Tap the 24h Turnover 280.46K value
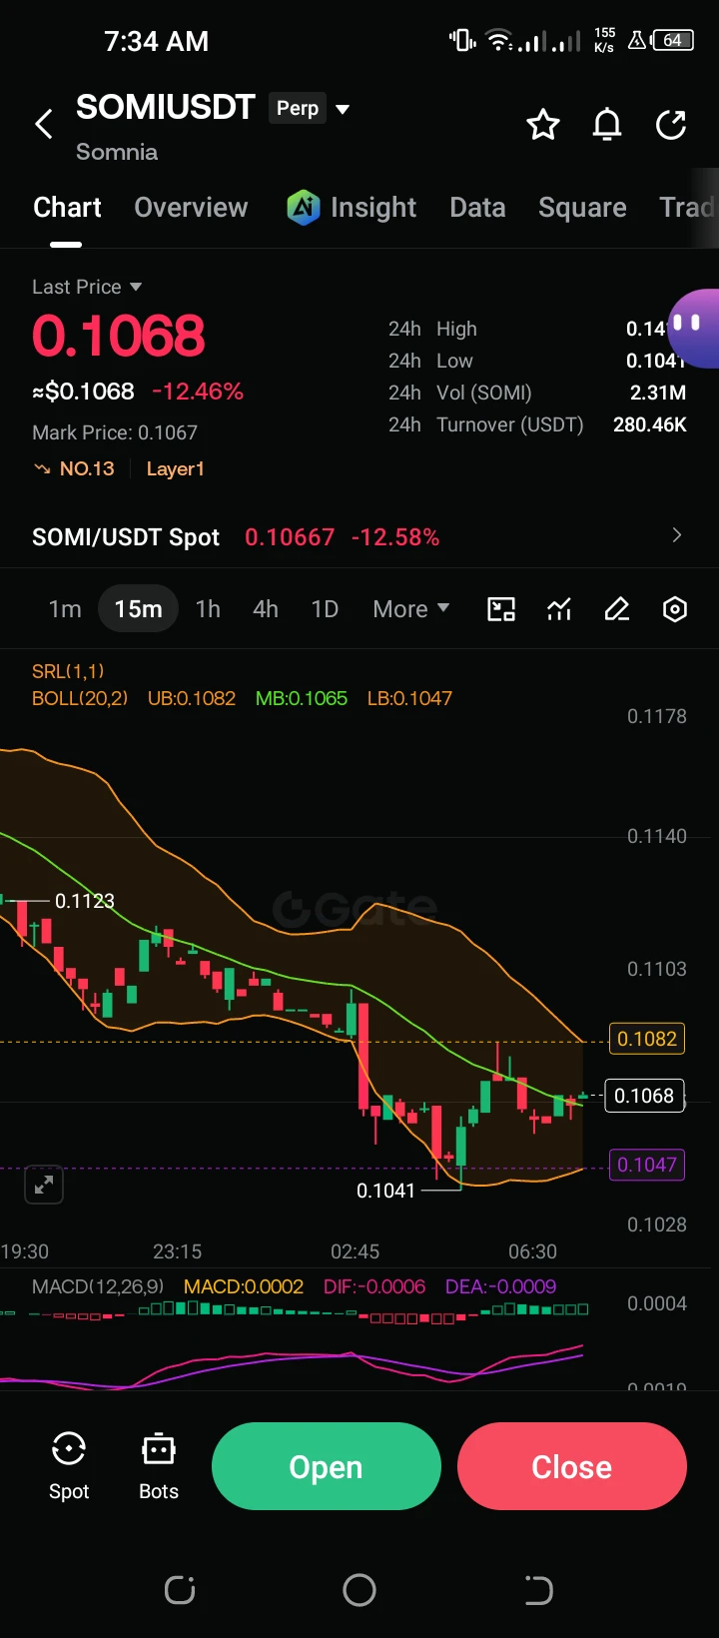This screenshot has height=1638, width=719. 650,424
